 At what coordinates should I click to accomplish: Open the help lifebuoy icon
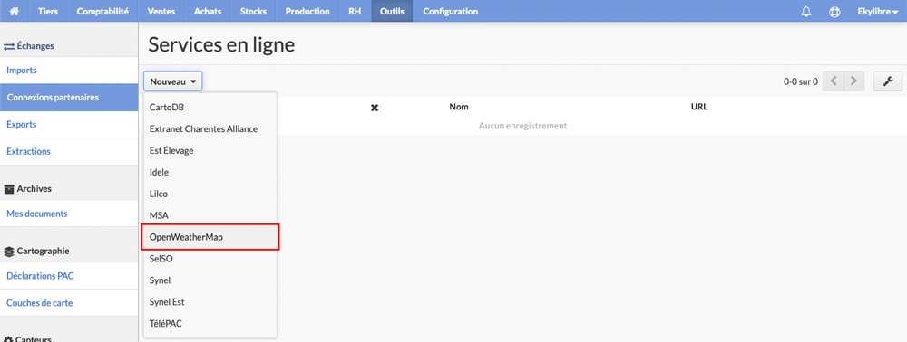point(834,12)
